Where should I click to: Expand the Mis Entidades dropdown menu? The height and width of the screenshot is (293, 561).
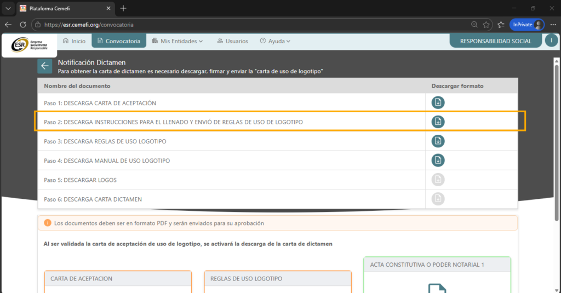pyautogui.click(x=178, y=41)
